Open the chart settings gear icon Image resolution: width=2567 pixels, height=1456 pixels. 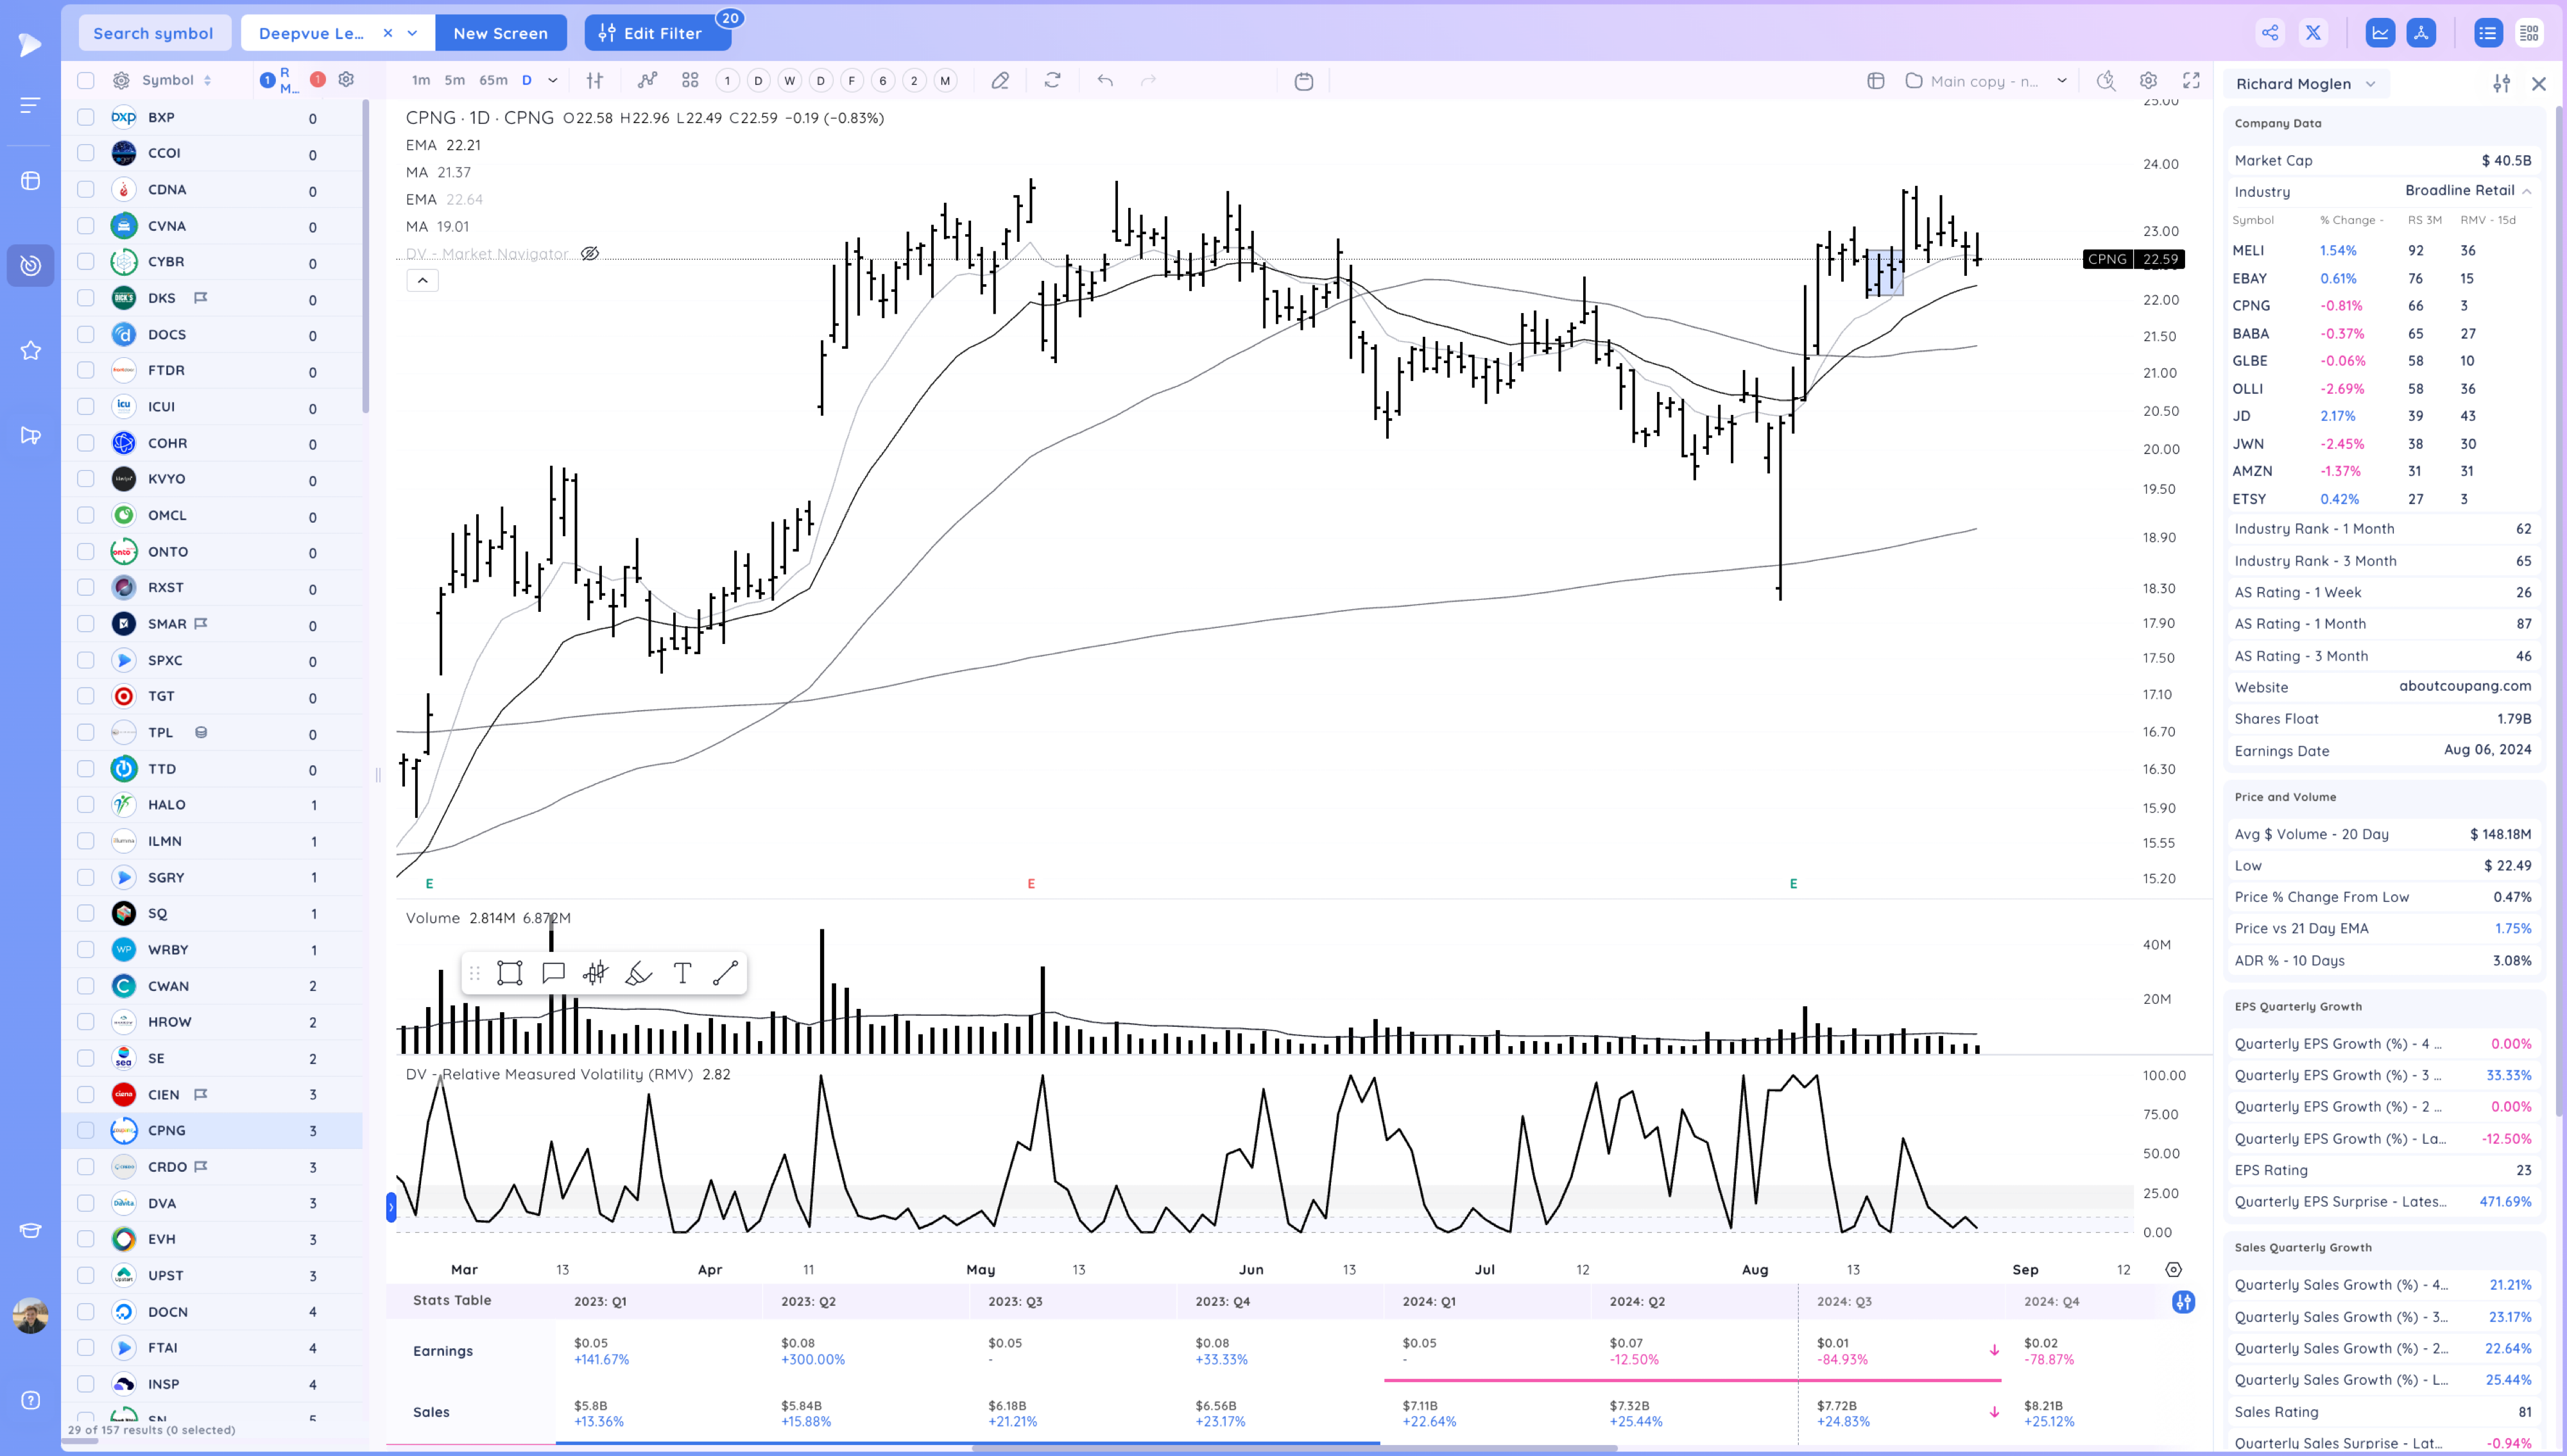coord(2148,81)
